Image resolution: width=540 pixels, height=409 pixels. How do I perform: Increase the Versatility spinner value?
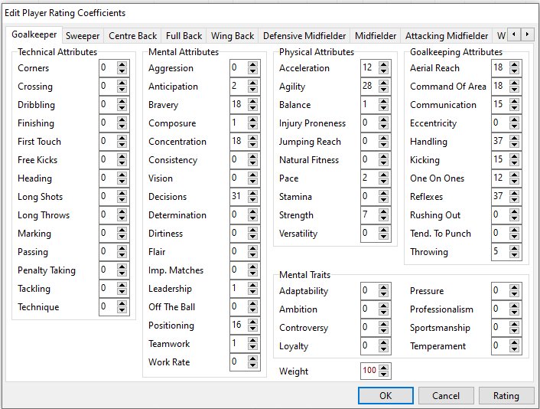(383, 230)
